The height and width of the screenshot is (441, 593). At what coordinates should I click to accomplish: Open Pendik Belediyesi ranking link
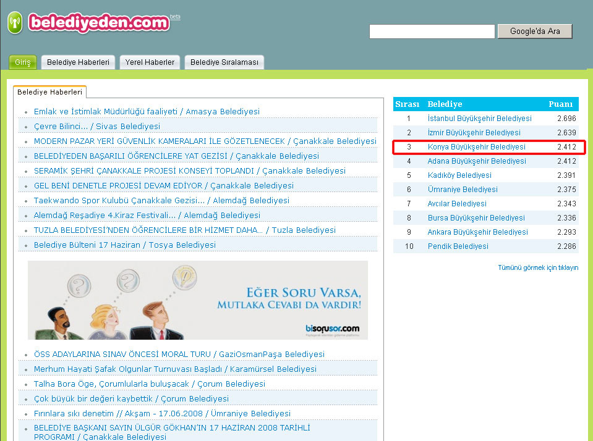(458, 246)
